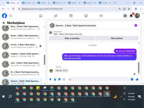
Task: Click the $900 - 2 Beds listing link
Action: tap(68, 34)
